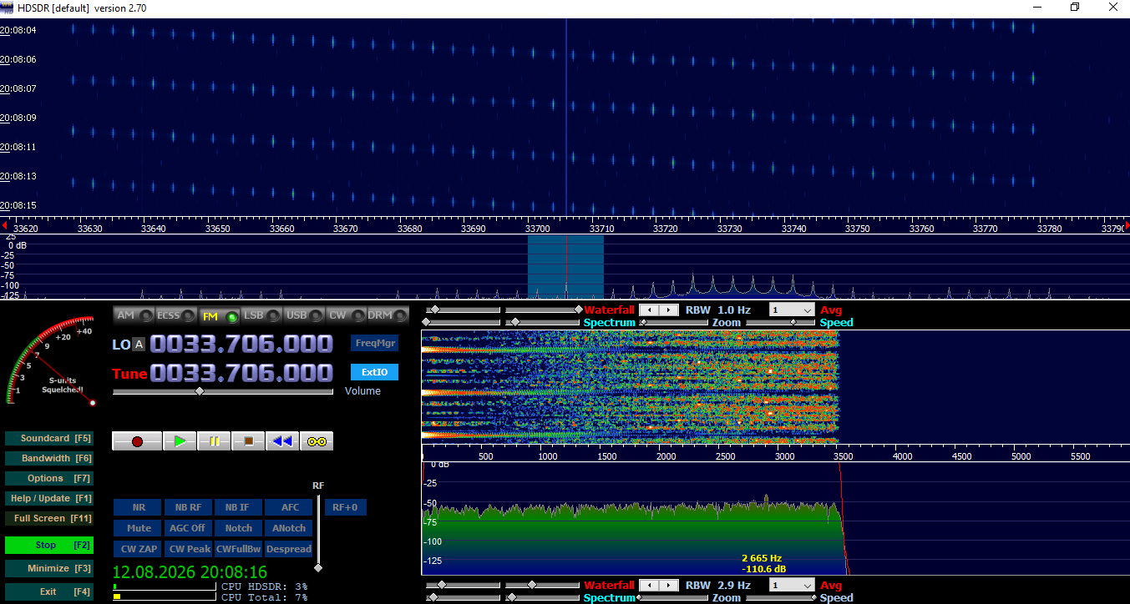The width and height of the screenshot is (1130, 604).
Task: Open Help / Update [F1]
Action: point(48,498)
